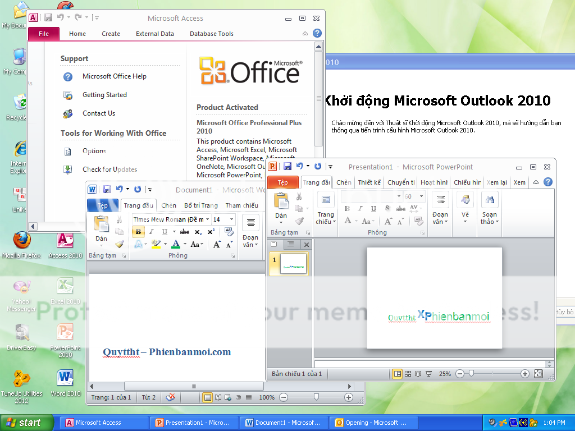
Task: Toggle Superscript in the Word ribbon
Action: (x=211, y=232)
